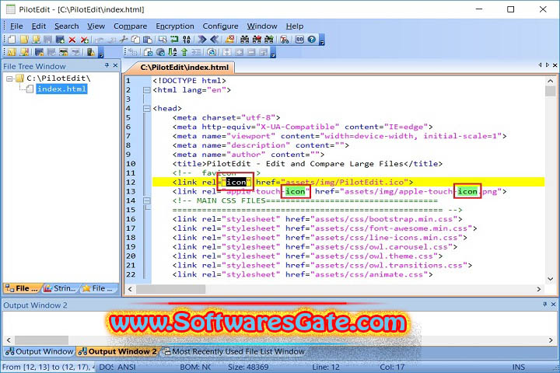Open the Help menu

tap(295, 26)
